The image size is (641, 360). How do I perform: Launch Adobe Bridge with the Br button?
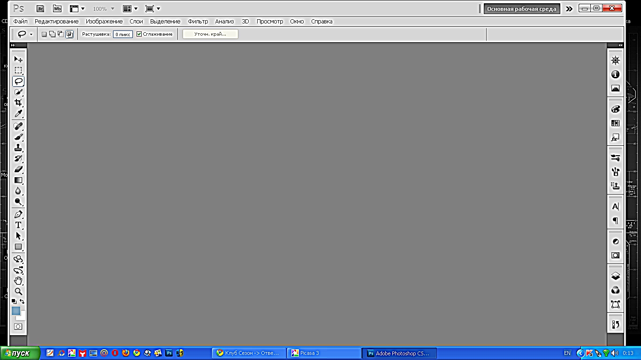point(41,8)
